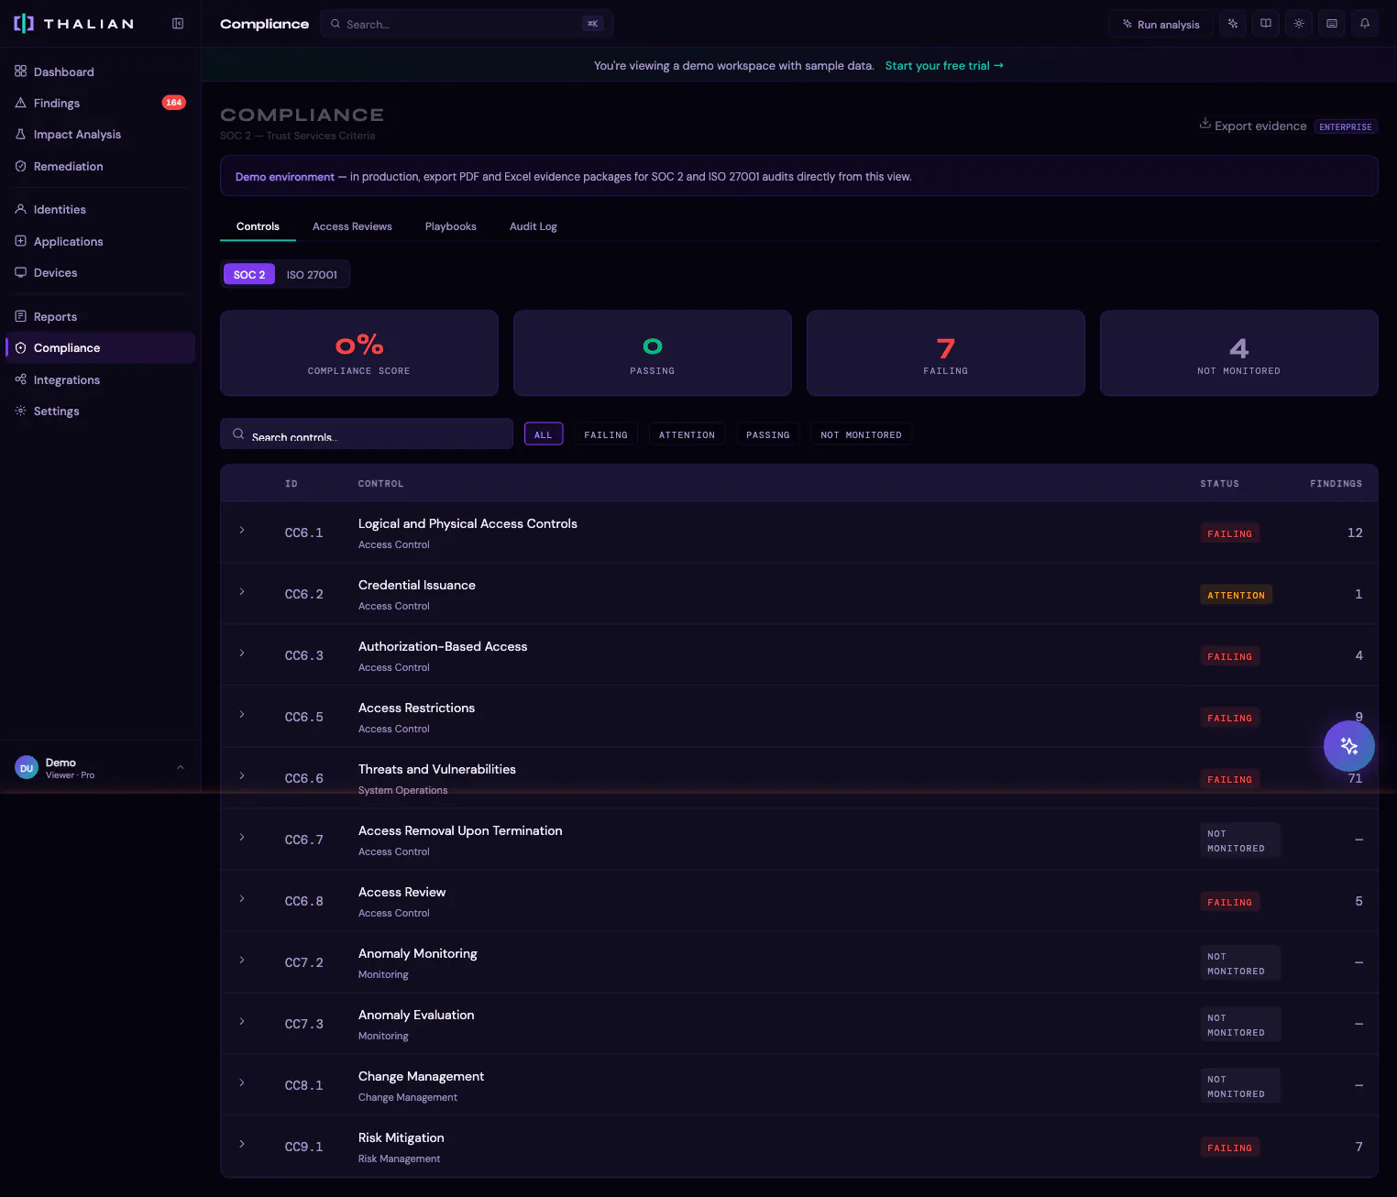The width and height of the screenshot is (1397, 1197).
Task: Switch framework to ISO 27001
Action: click(312, 274)
